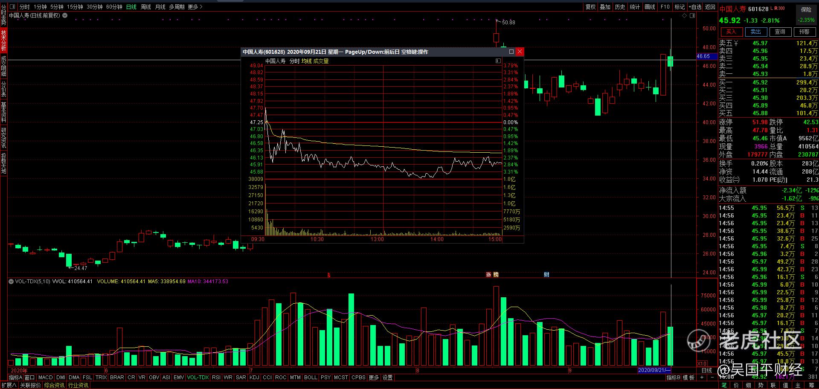Click the 成交量 legend in the popup

(x=321, y=61)
